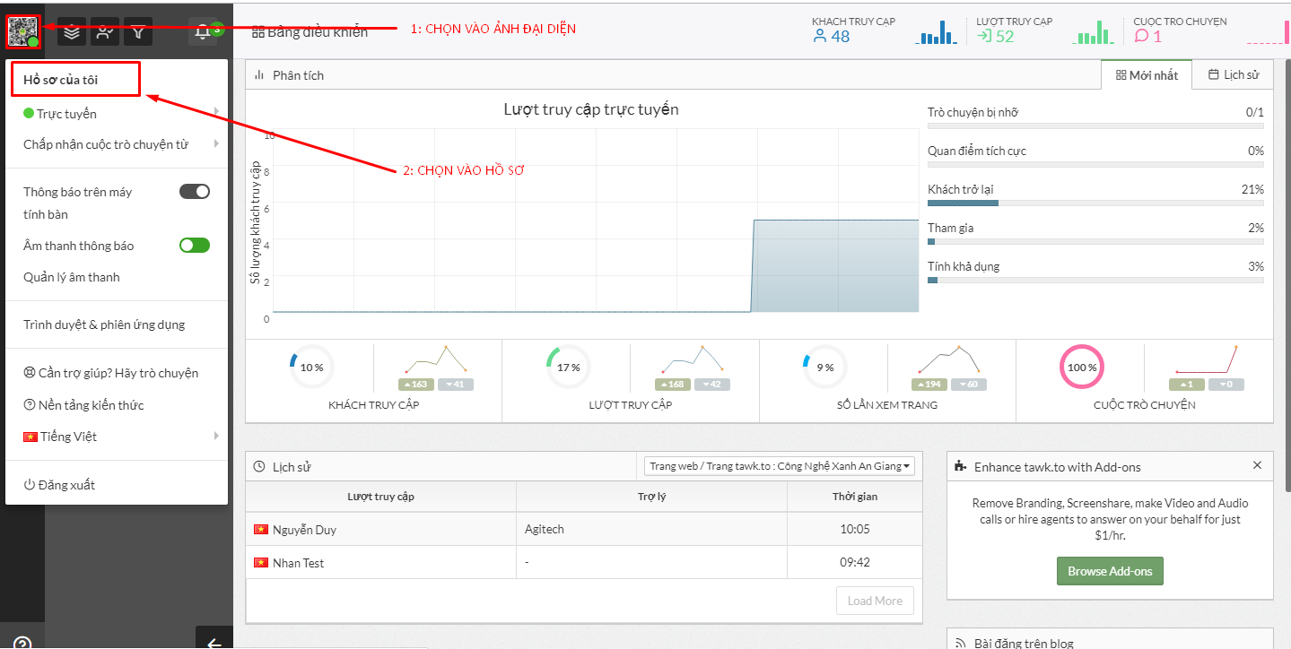This screenshot has width=1291, height=649.
Task: Click the 100% Cuộc trò chuyện gauge
Action: click(x=1082, y=368)
